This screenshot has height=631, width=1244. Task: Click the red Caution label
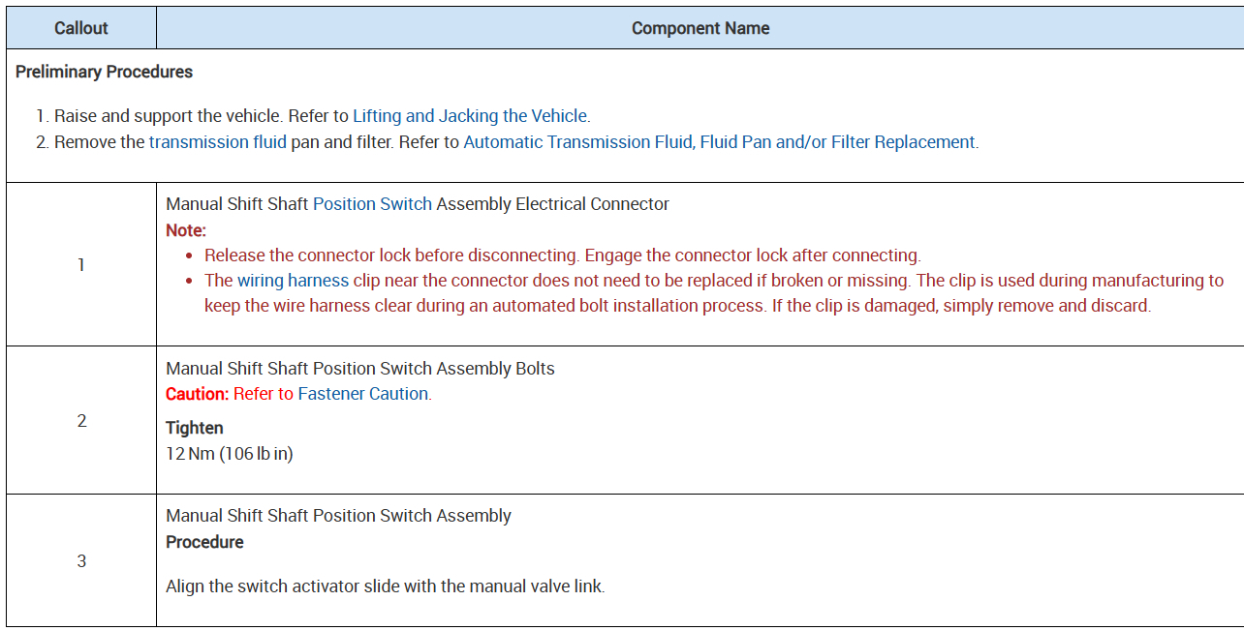[197, 394]
